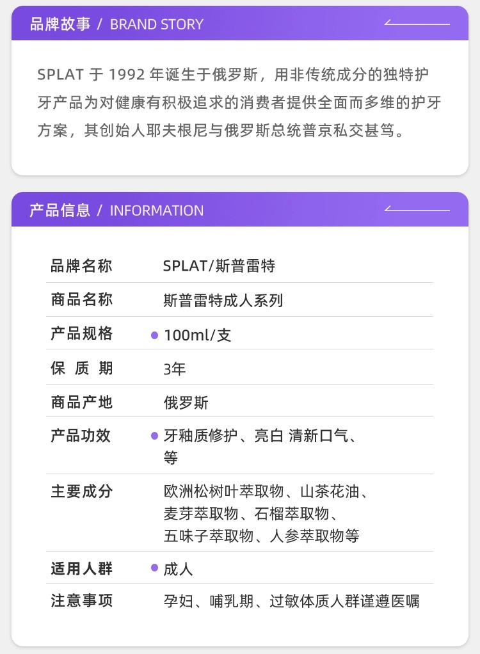
Task: Click the 品牌名称 row label
Action: click(x=81, y=266)
